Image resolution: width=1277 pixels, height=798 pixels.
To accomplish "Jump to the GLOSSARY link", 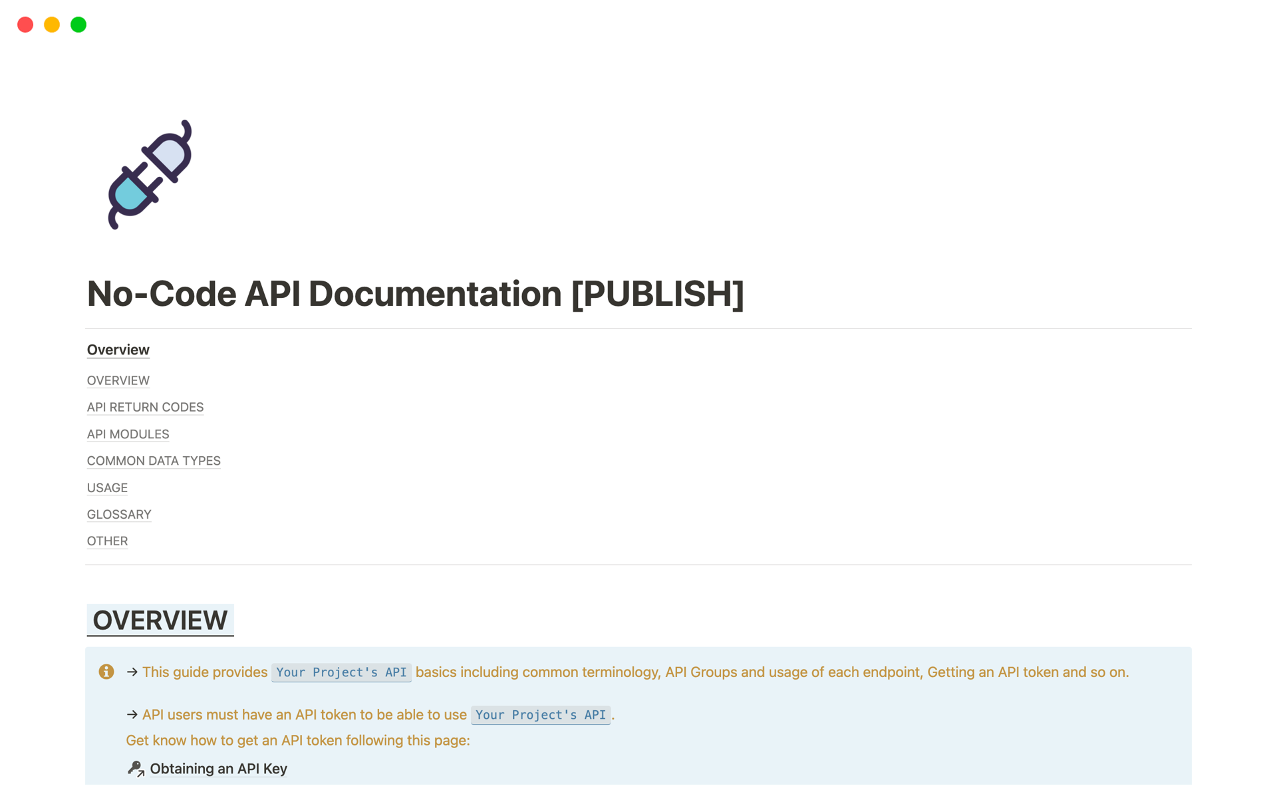I will tap(119, 515).
